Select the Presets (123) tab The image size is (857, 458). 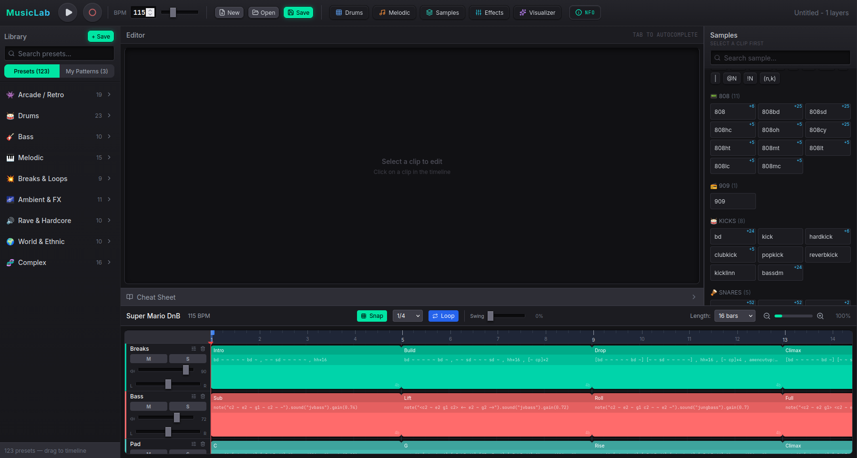31,71
